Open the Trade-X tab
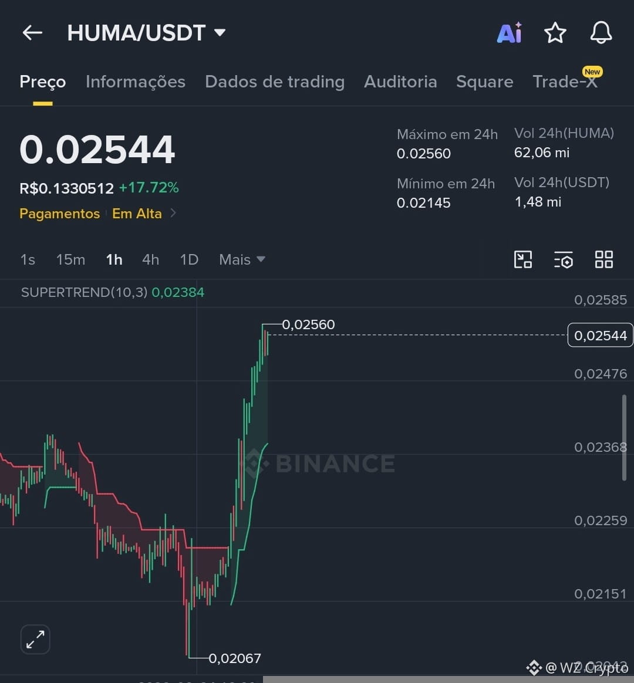Screen dimensions: 634x683 [565, 82]
